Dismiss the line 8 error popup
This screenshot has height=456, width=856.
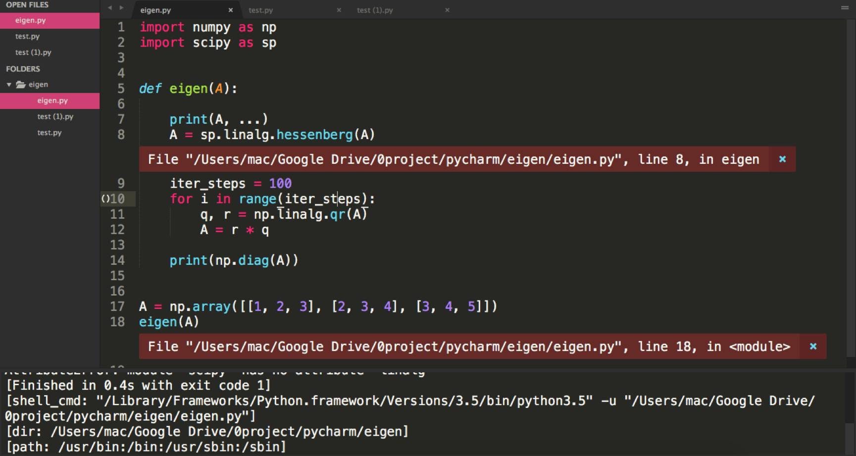click(782, 159)
